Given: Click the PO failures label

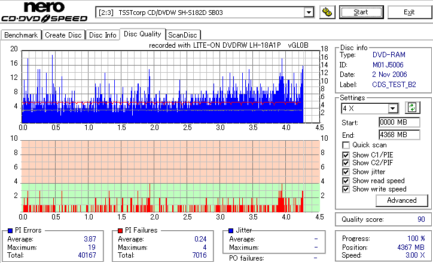Looking at the screenshot, I should pyautogui.click(x=246, y=258).
